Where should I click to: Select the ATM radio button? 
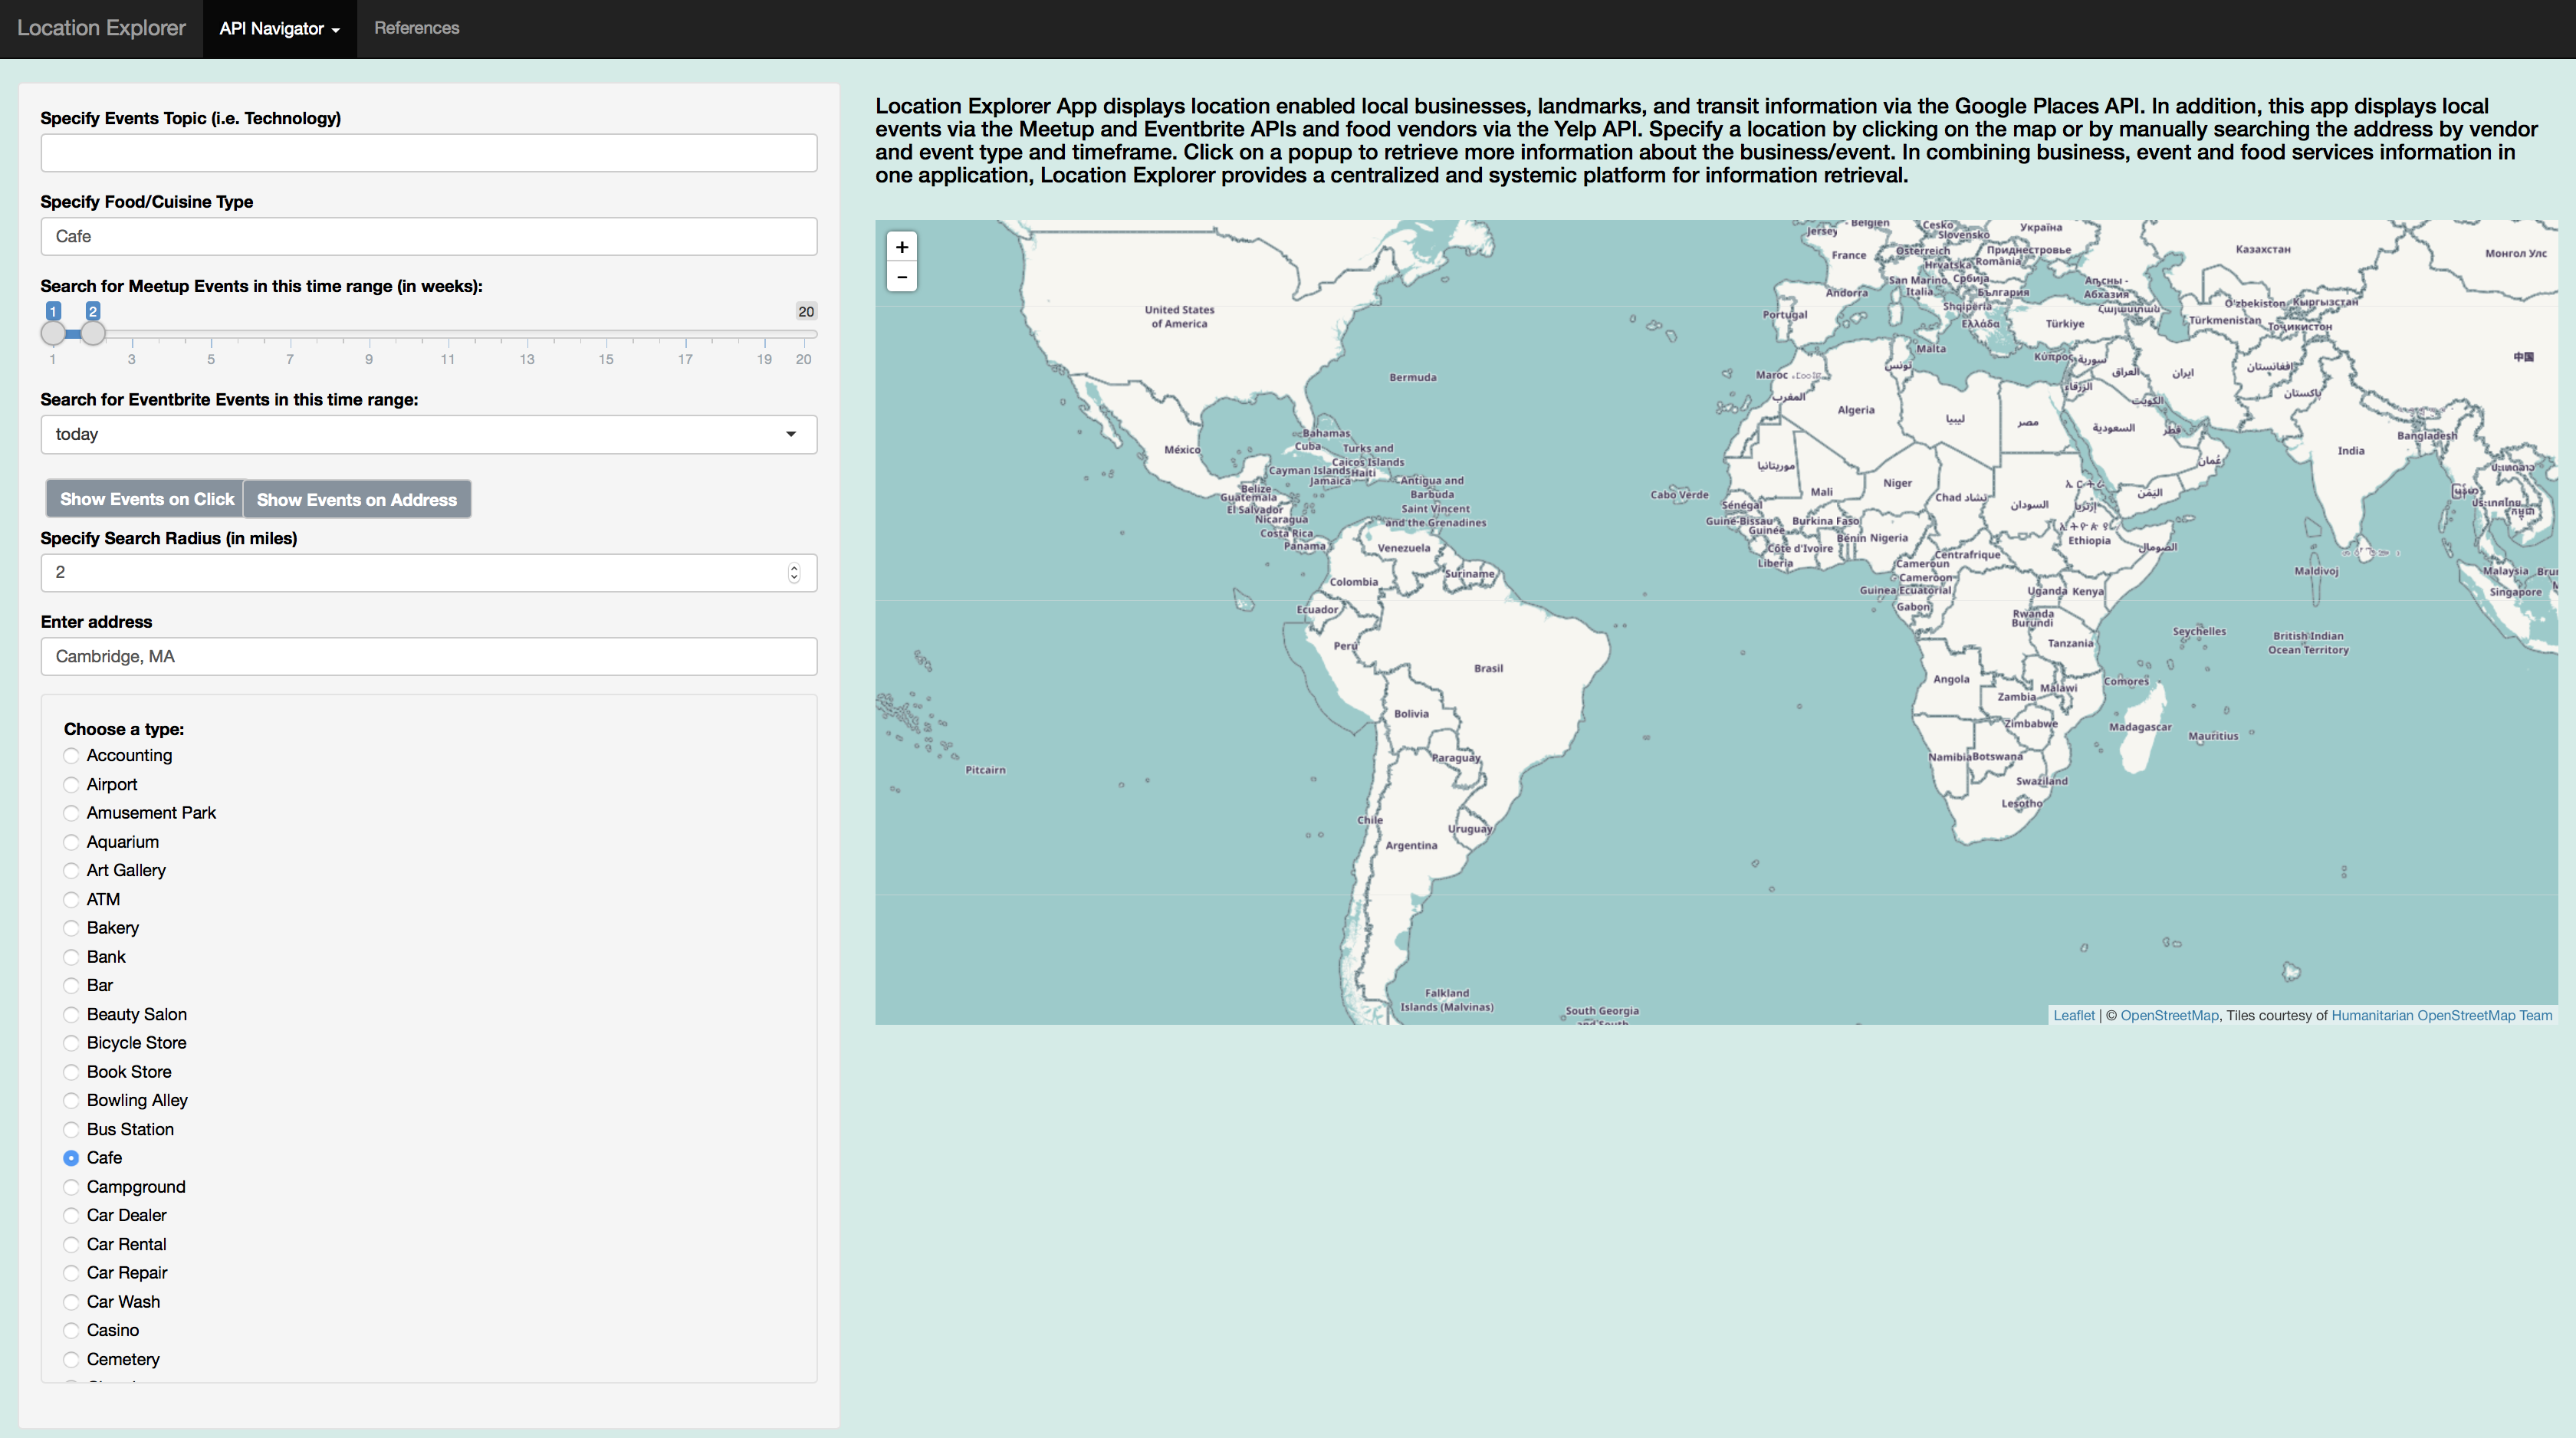pos(71,900)
